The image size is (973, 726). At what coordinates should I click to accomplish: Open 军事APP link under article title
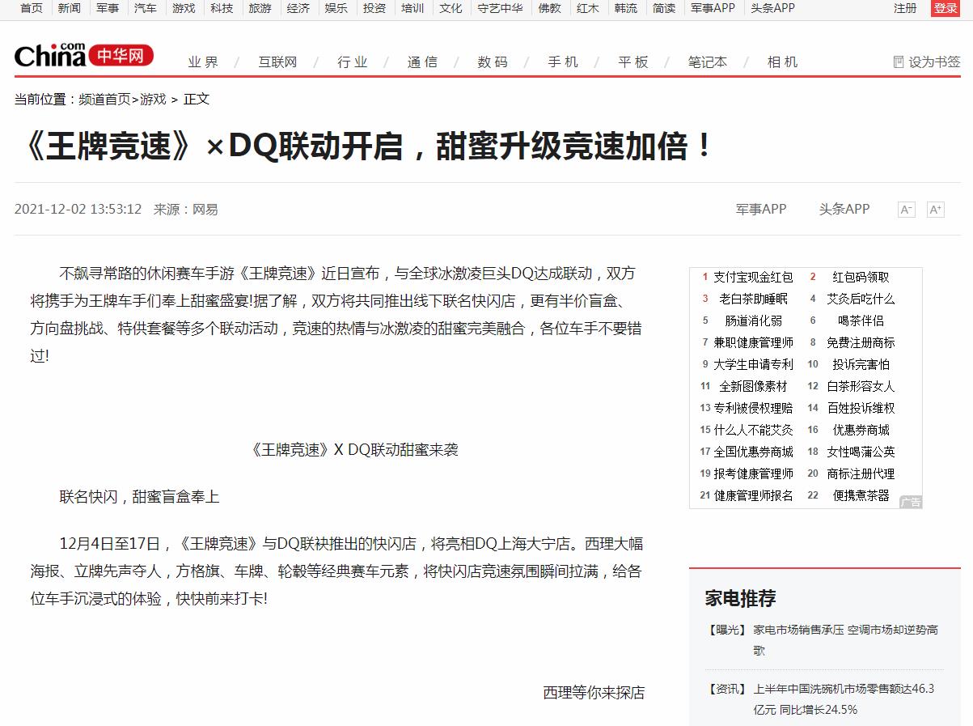(x=761, y=209)
